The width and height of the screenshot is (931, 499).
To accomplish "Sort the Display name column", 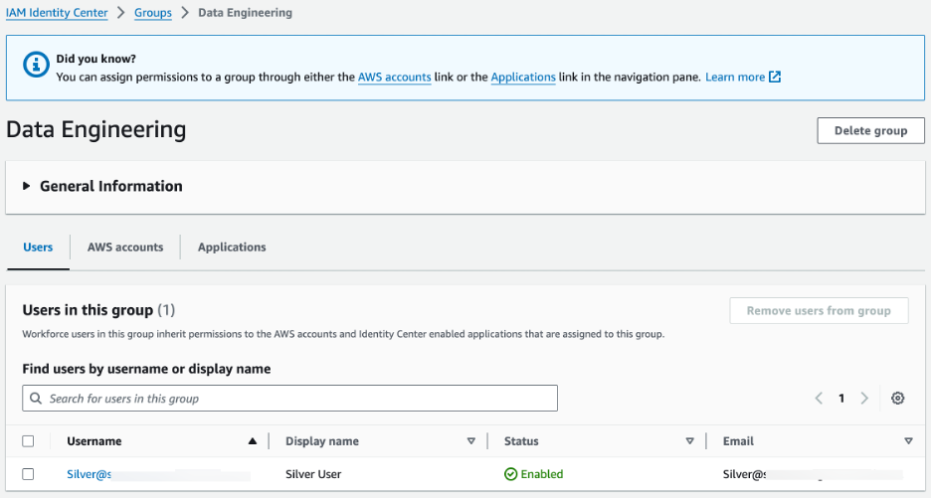I will [x=471, y=441].
